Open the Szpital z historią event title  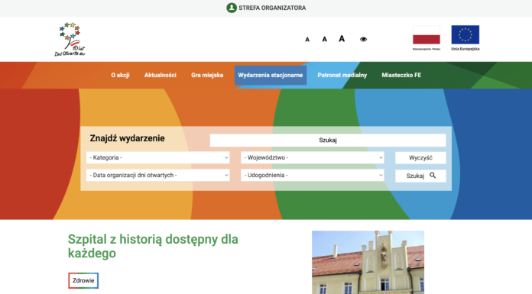(153, 246)
